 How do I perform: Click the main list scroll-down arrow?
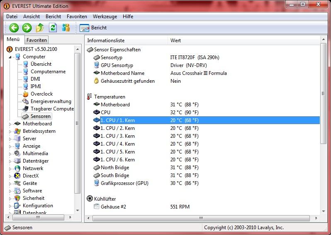coord(324,211)
